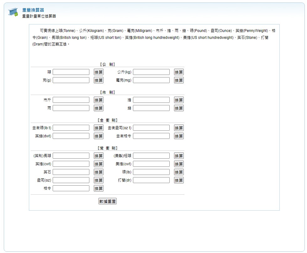
Task: Focus the 金衡磅(lb t) input field
Action: (71, 128)
